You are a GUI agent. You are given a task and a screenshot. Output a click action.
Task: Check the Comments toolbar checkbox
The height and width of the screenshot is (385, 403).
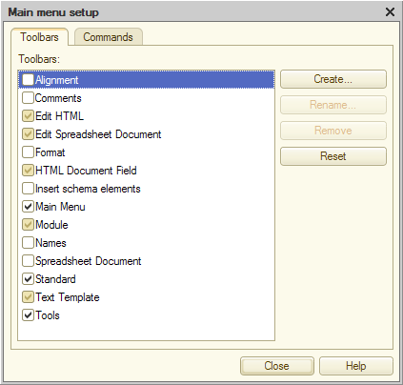[x=28, y=98]
